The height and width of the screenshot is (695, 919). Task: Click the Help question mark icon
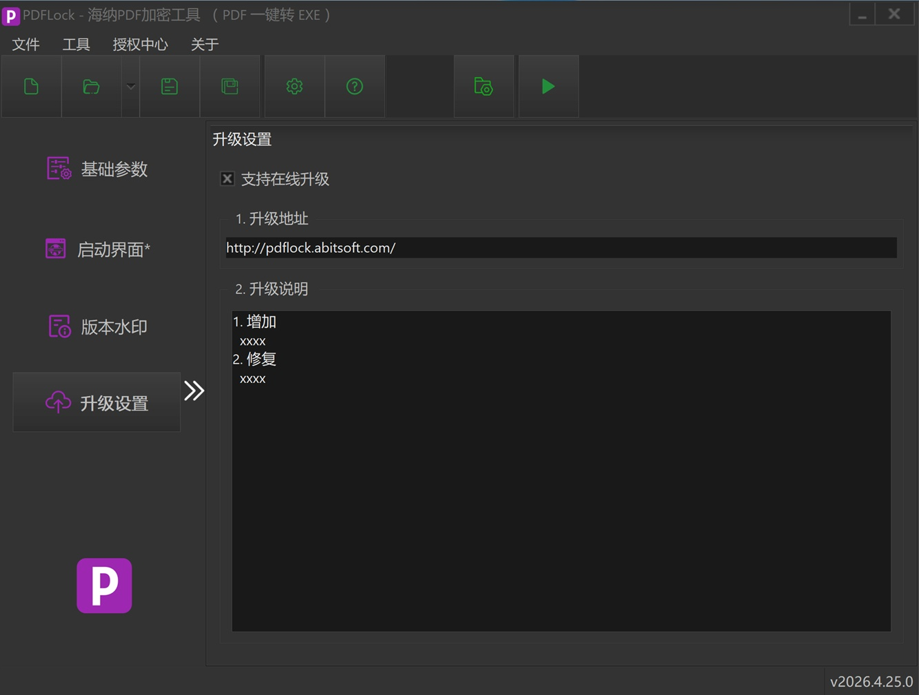click(x=354, y=86)
